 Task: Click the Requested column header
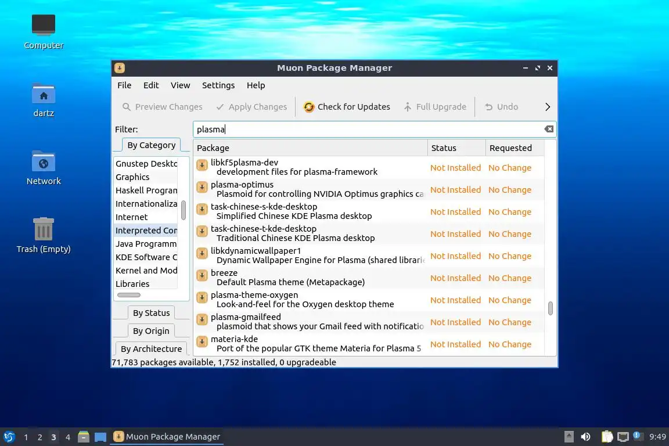515,148
